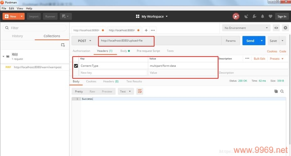Click the orange sync status icon
The height and width of the screenshot is (156, 291).
click(236, 17)
